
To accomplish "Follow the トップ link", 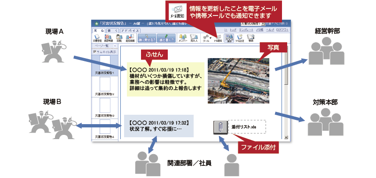I will pos(233,30).
